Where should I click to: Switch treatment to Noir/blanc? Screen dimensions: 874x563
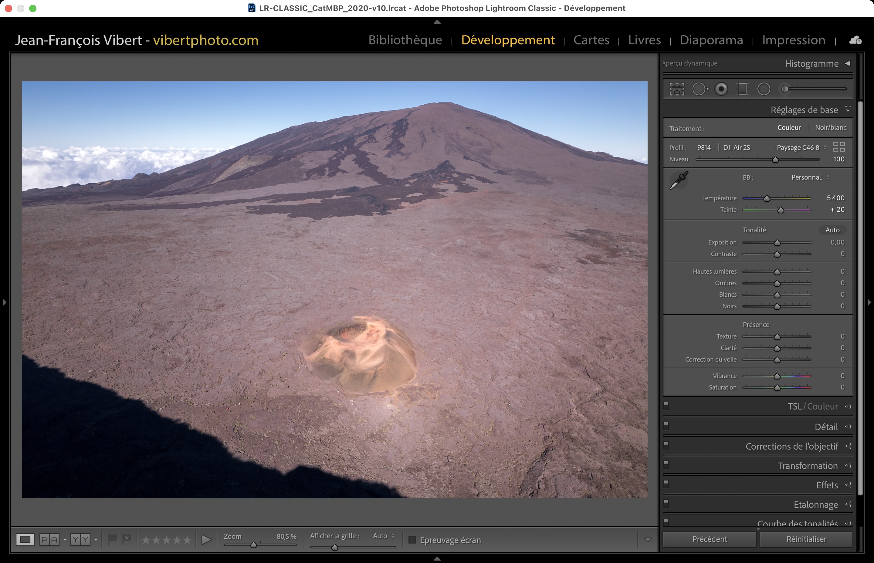coord(831,128)
